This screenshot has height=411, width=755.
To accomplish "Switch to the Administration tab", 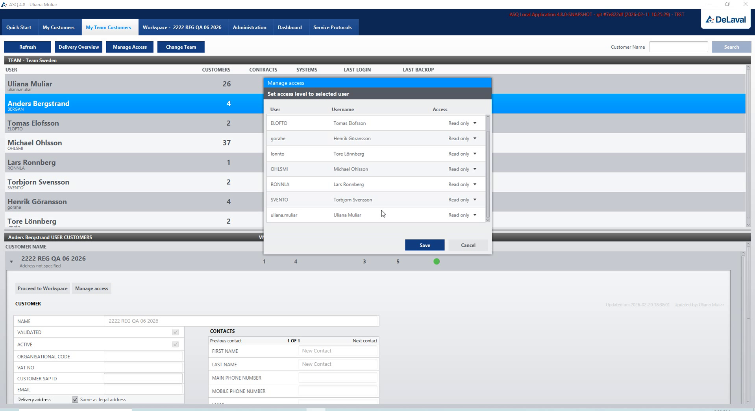I will click(x=250, y=28).
